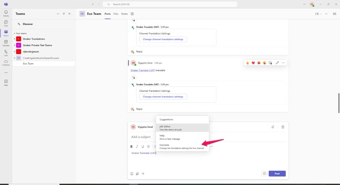This screenshot has height=185, width=340.
Task: Click the Straker Translate (UAT) mention in the compose box
Action: 143,153
